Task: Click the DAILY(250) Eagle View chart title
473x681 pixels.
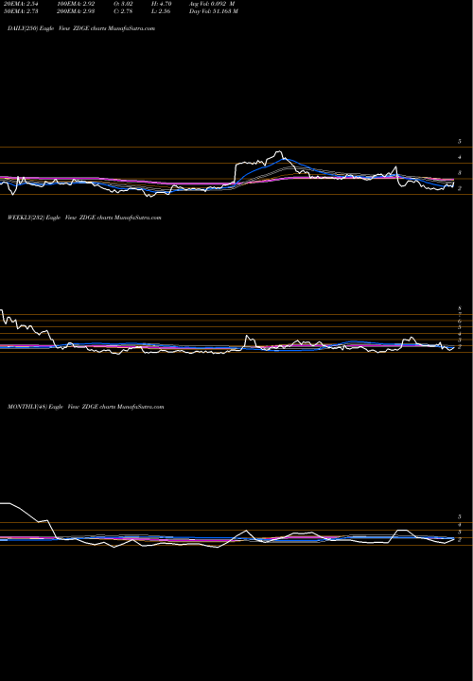Action: tap(81, 28)
